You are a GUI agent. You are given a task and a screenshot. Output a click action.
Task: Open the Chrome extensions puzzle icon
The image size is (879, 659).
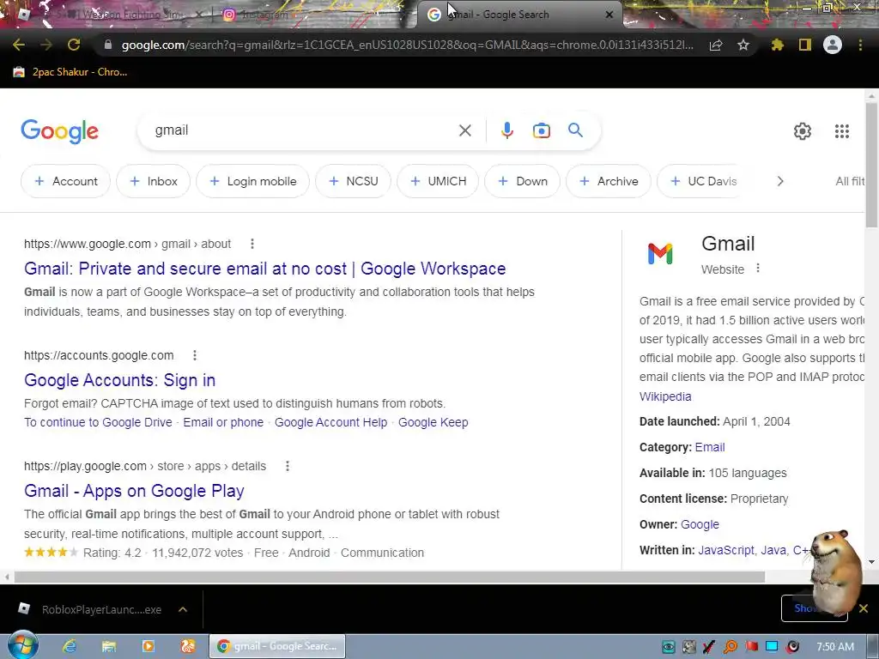778,45
